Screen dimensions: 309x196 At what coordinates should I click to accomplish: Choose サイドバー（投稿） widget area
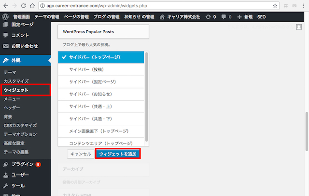(100, 69)
